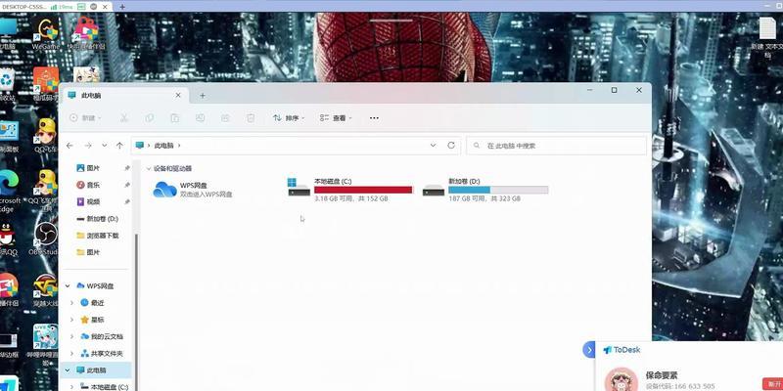Screen dimensions: 783x391
Task: Collapse the 设备和驱动器 group
Action: click(x=148, y=169)
